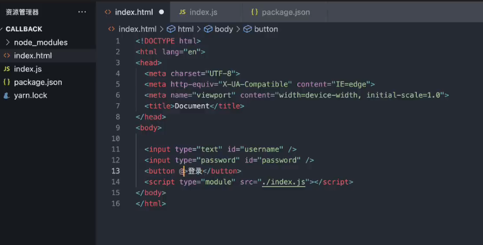The height and width of the screenshot is (245, 483).
Task: Click the JS icon on the index.js tab
Action: tap(182, 12)
